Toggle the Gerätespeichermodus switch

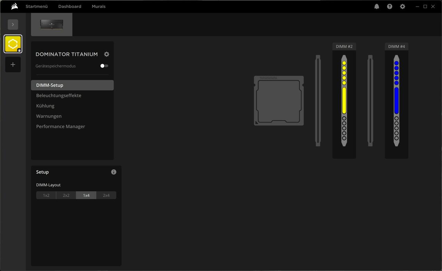tap(104, 66)
